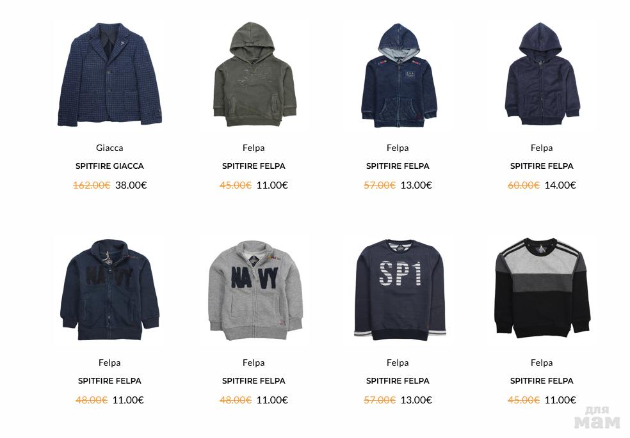Image resolution: width=630 pixels, height=438 pixels.
Task: Click SPITFIRE FELPA title under SP1 sweatshirt
Action: point(398,381)
